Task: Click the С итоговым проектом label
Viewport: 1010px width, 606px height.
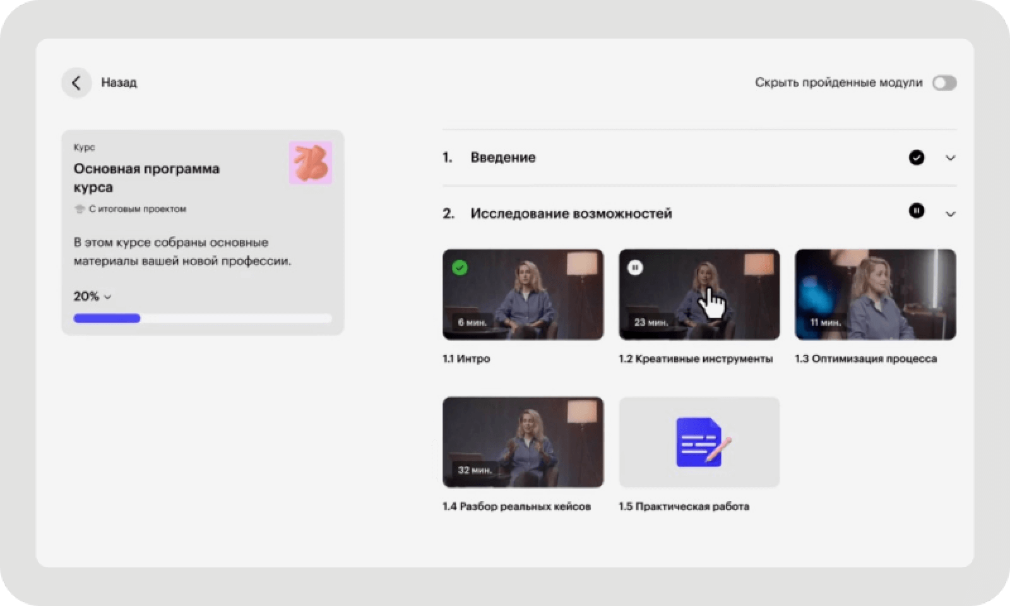Action: click(138, 209)
